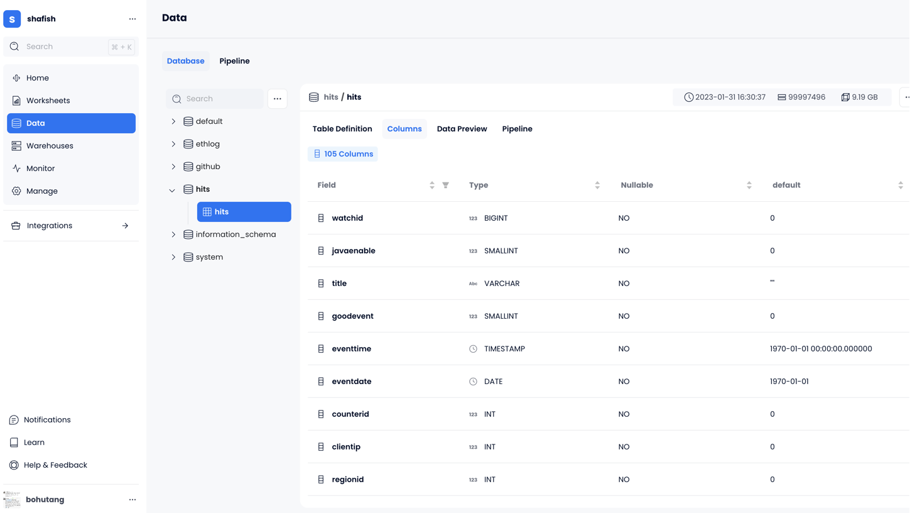The image size is (910, 513).
Task: Switch to the Table Definition tab
Action: point(342,129)
